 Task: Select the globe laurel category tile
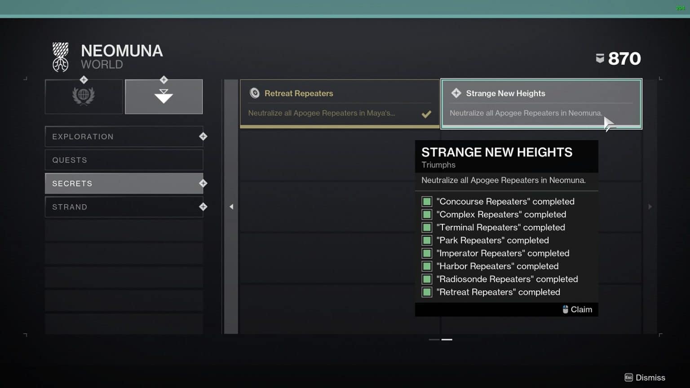click(84, 97)
